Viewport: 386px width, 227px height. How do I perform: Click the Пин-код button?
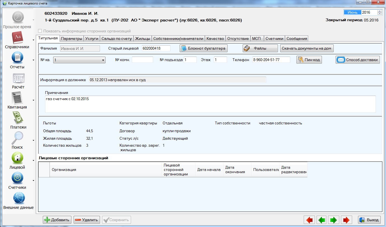pos(309,60)
